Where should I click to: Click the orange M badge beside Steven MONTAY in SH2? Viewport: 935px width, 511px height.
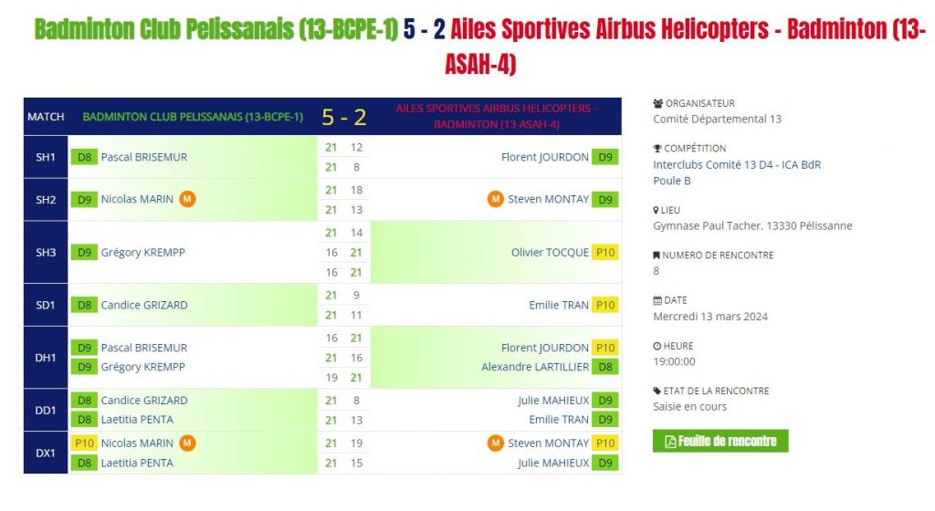pyautogui.click(x=496, y=199)
